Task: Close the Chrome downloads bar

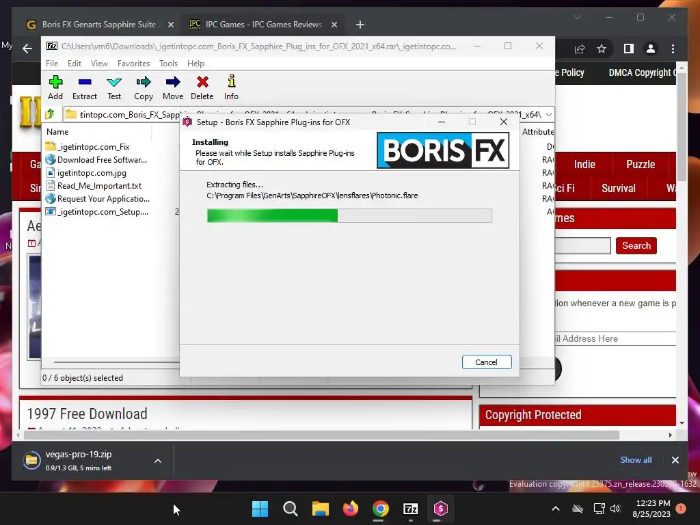Action: 675,460
